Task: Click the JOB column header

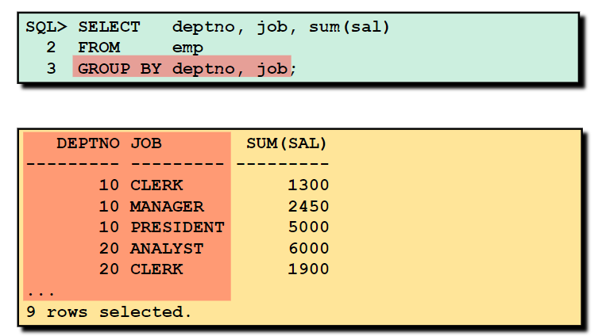Action: 146,143
